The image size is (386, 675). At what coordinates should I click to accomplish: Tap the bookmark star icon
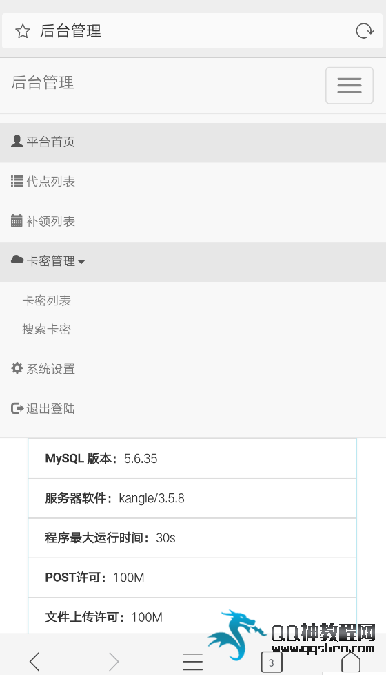pos(22,31)
